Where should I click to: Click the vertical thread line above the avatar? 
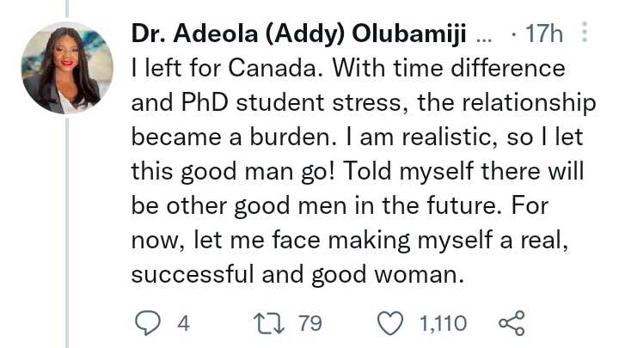tap(66, 9)
